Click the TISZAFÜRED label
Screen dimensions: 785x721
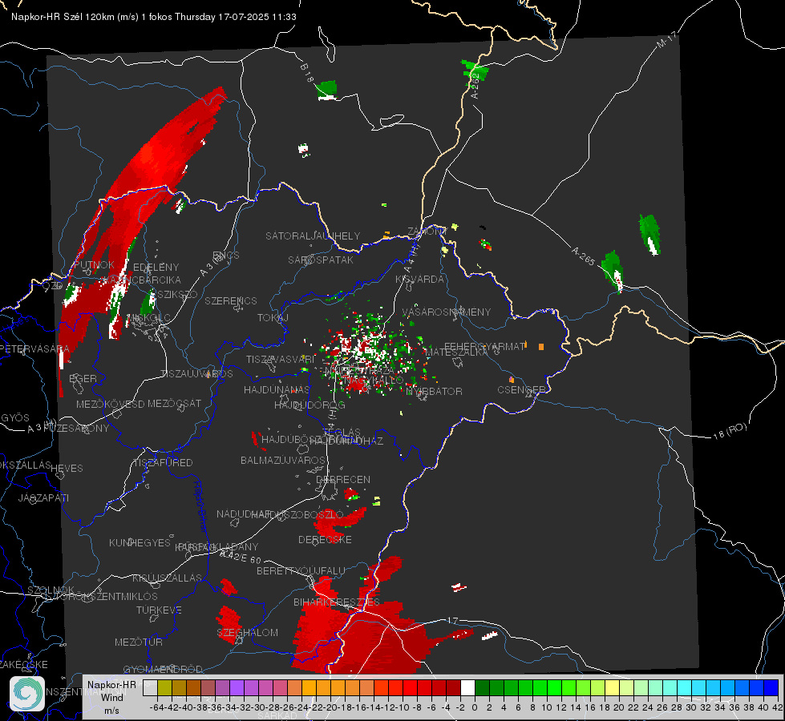click(x=163, y=463)
